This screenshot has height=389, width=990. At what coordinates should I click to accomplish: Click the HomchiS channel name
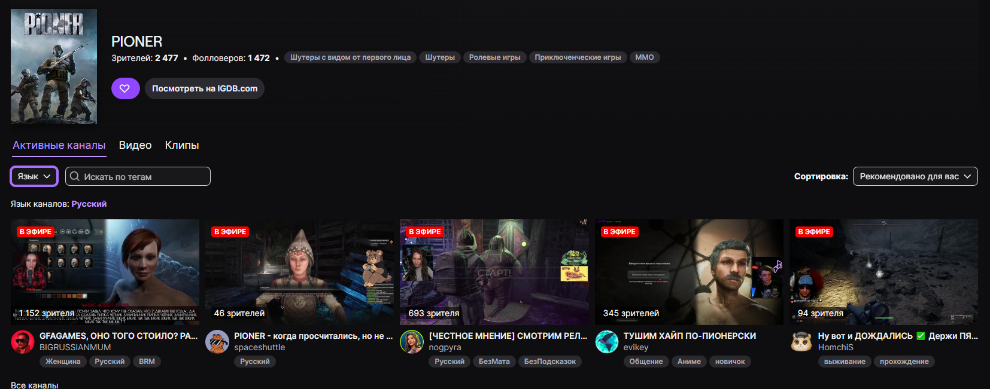(836, 347)
